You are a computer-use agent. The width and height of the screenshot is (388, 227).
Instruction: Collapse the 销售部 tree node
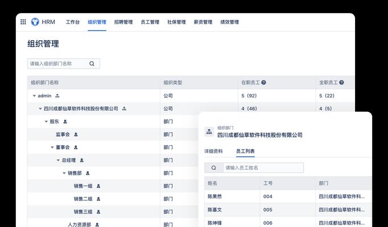[x=64, y=173]
